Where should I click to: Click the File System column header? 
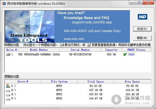(x=59, y=81)
